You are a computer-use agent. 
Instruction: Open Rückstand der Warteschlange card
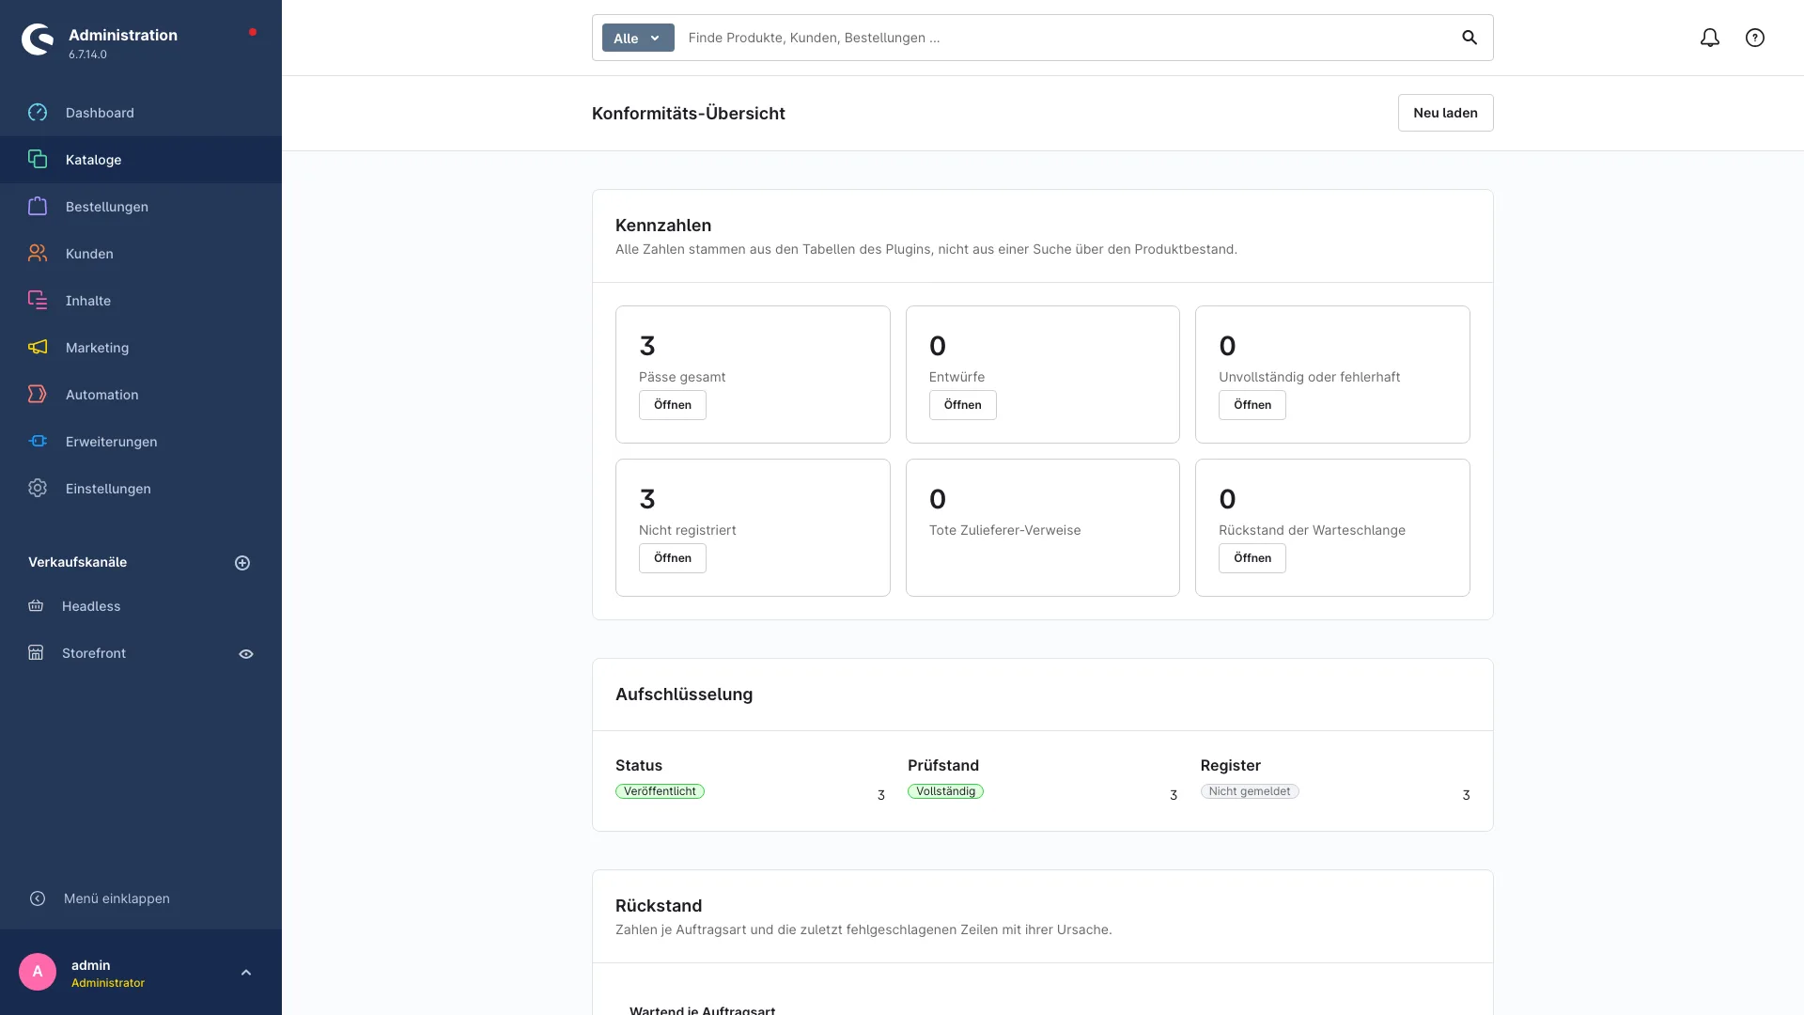1252,558
